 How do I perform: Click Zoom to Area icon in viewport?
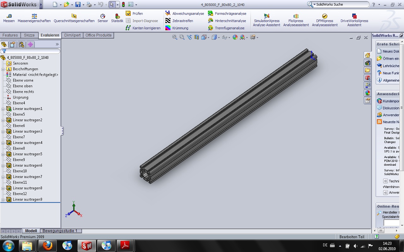coord(182,37)
